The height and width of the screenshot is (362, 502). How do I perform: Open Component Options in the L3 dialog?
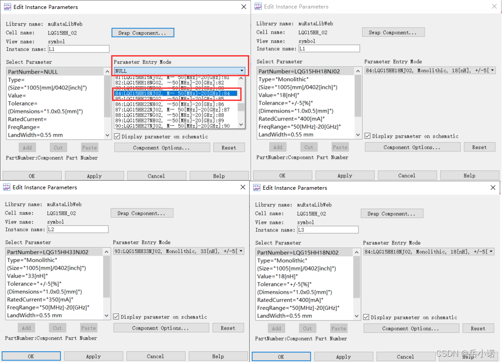coord(411,328)
